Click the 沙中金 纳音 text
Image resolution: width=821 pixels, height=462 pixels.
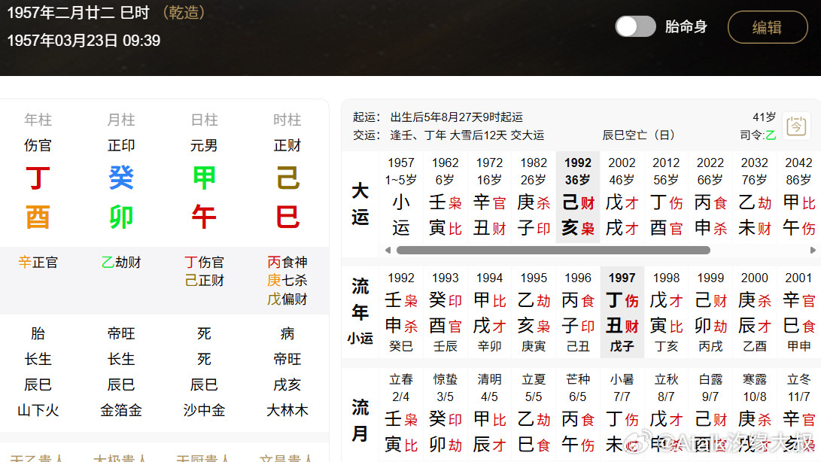click(x=204, y=410)
